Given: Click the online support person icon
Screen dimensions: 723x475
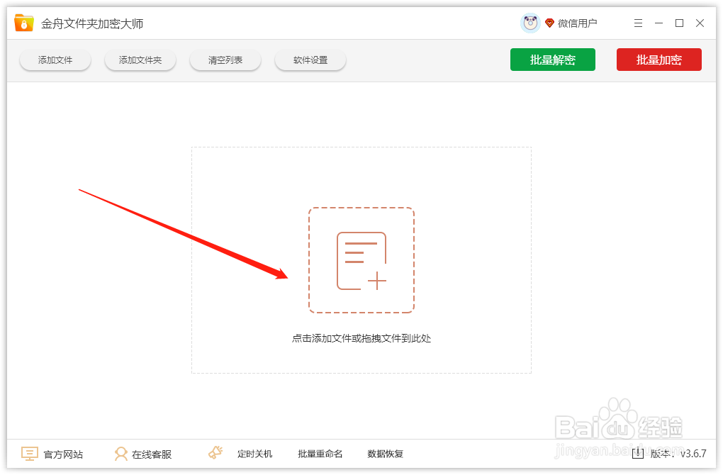Looking at the screenshot, I should [120, 454].
